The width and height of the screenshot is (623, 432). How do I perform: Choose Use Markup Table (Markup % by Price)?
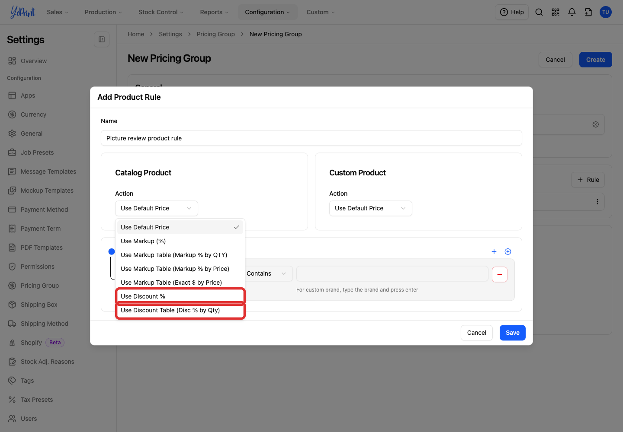tap(180, 269)
